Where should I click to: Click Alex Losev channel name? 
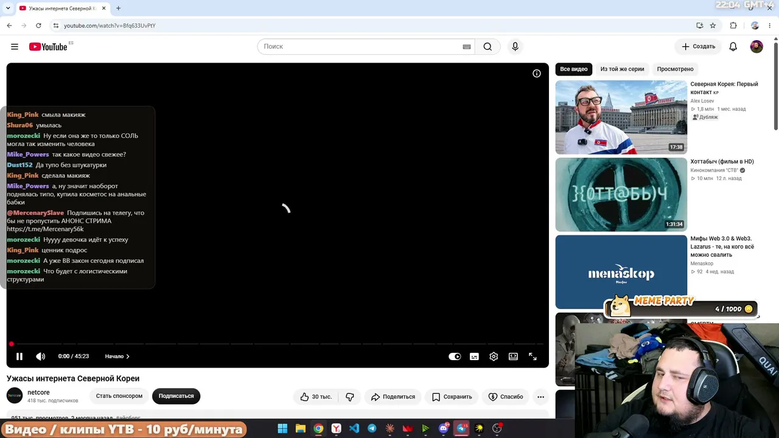tap(702, 101)
